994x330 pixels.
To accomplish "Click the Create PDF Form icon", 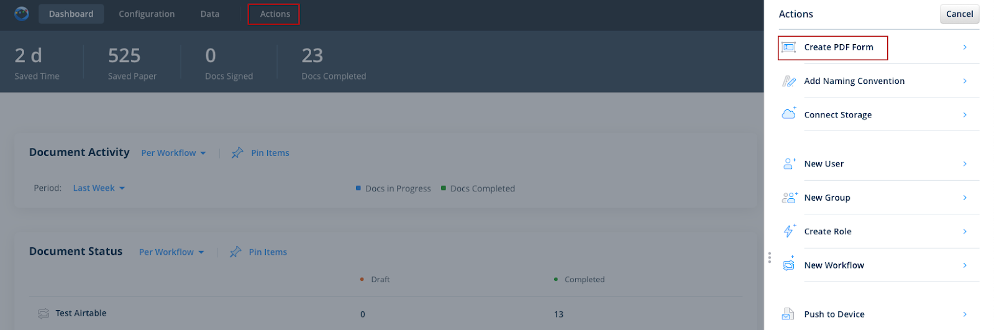I will [x=788, y=47].
